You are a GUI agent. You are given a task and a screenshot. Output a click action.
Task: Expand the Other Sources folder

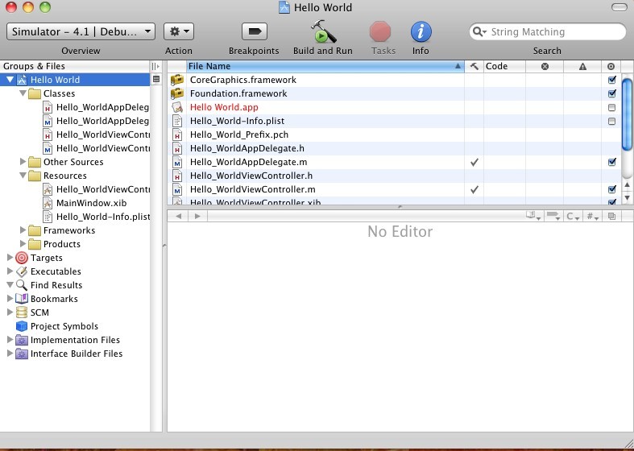coord(23,162)
